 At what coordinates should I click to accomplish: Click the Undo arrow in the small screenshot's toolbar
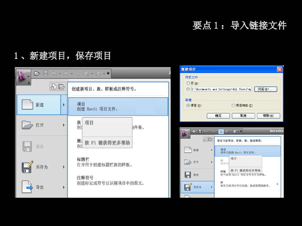click(206, 132)
